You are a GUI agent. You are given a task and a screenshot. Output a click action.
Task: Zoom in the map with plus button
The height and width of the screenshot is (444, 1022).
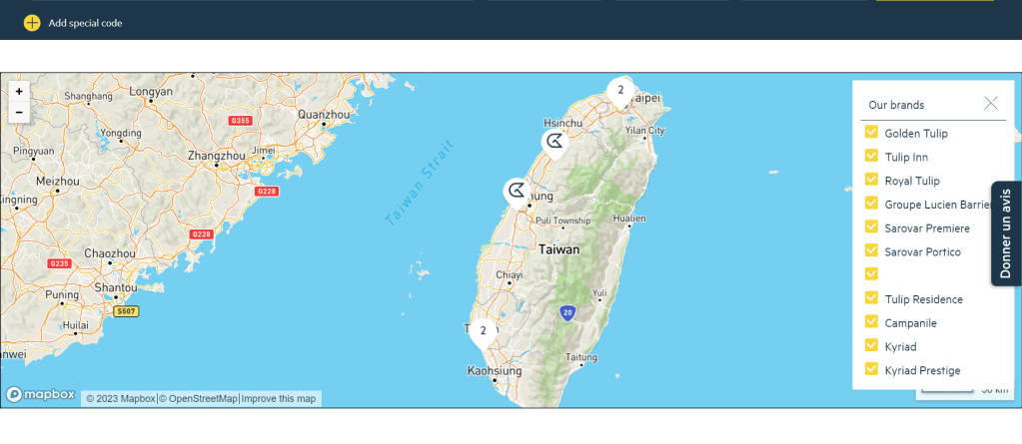19,91
